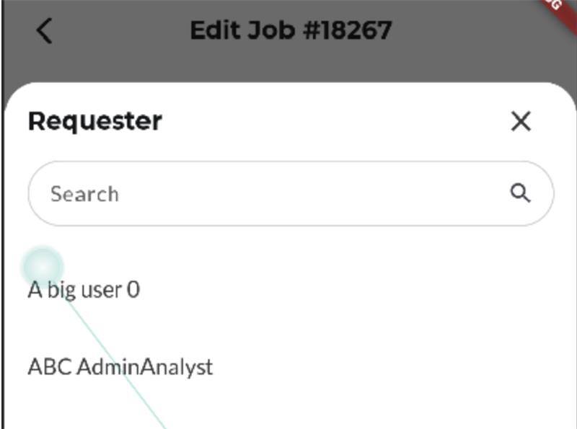Click the Search placeholder text

click(84, 194)
